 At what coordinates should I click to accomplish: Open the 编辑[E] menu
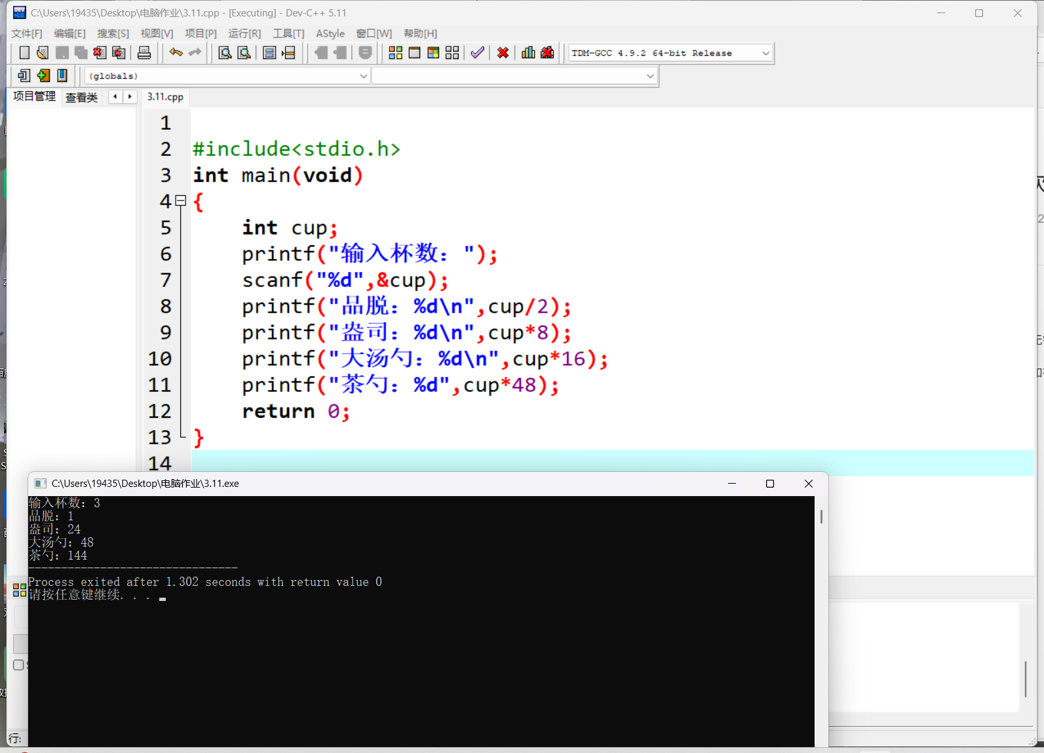click(x=70, y=33)
